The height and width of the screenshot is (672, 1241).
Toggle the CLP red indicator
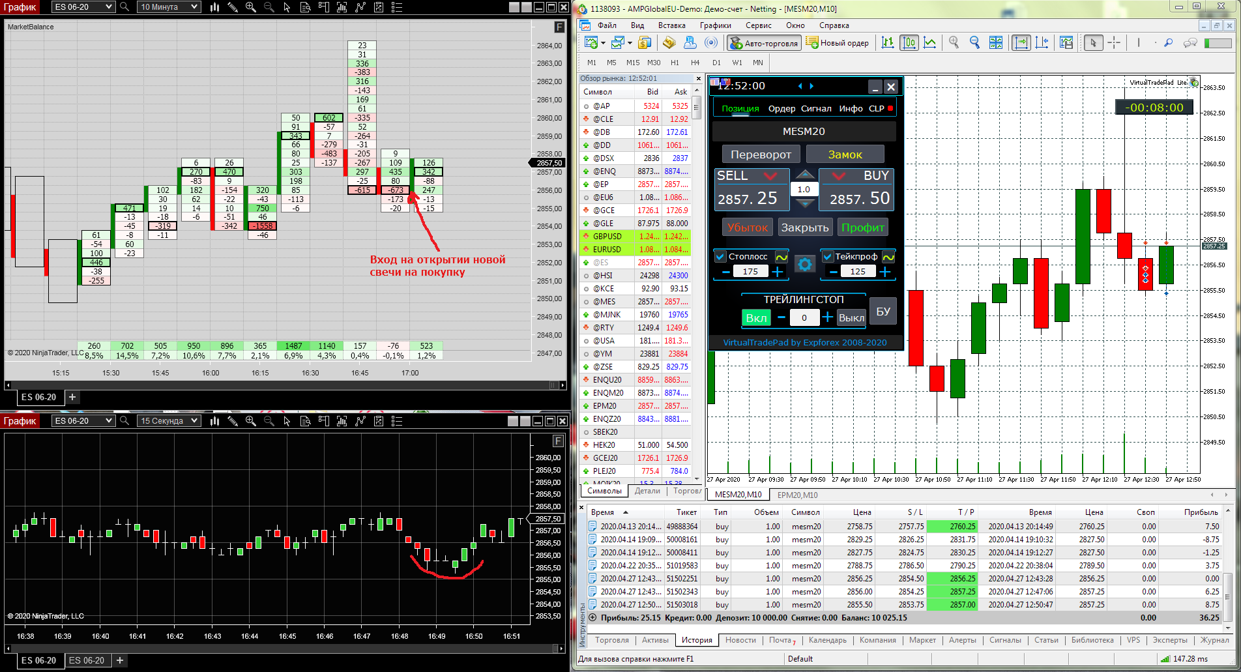890,108
